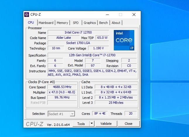
Task: Click the Close button at bottom
Action: tap(128, 124)
